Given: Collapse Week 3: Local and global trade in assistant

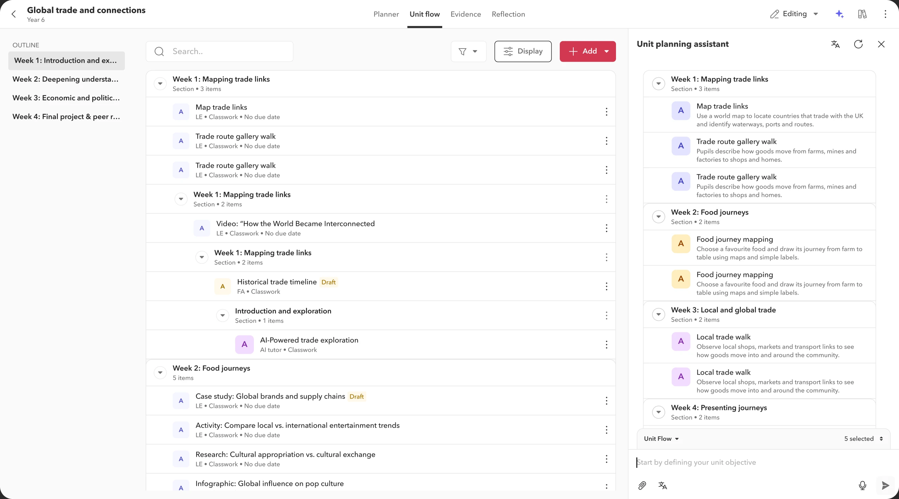Looking at the screenshot, I should tap(658, 315).
